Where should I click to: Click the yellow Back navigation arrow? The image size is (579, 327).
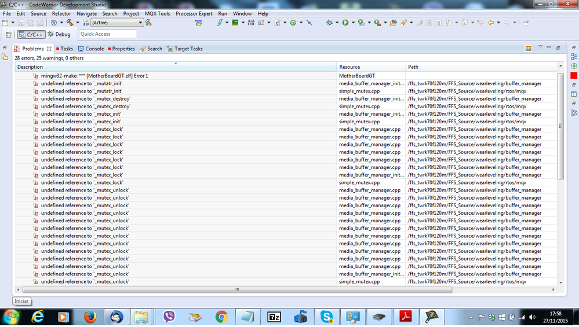tap(491, 23)
